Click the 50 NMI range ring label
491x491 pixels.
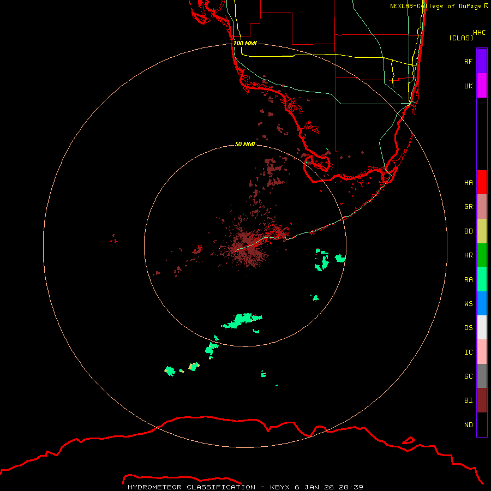(245, 144)
